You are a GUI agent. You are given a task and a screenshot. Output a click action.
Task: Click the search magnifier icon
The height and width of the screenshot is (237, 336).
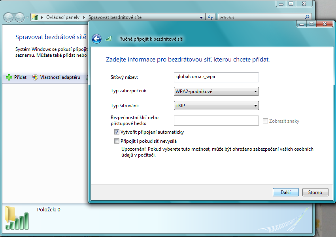[307, 18]
